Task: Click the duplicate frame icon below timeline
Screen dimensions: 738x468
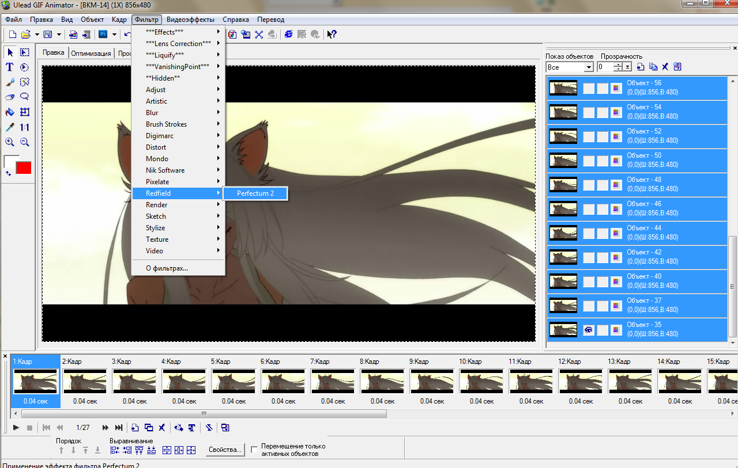Action: [149, 428]
